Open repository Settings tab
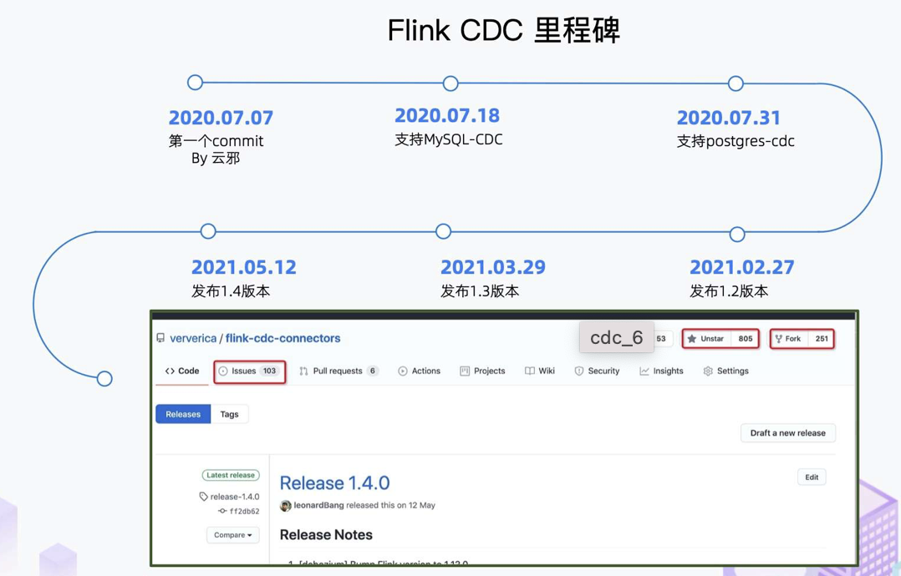 (x=725, y=371)
